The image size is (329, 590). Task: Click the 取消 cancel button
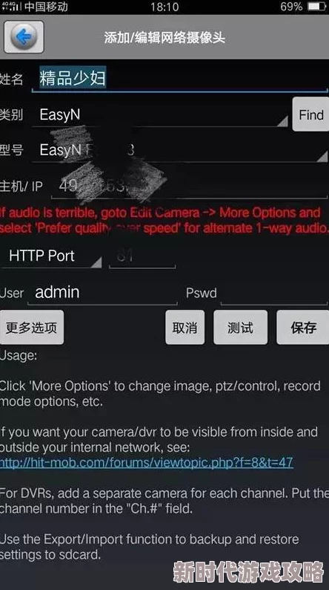point(185,328)
